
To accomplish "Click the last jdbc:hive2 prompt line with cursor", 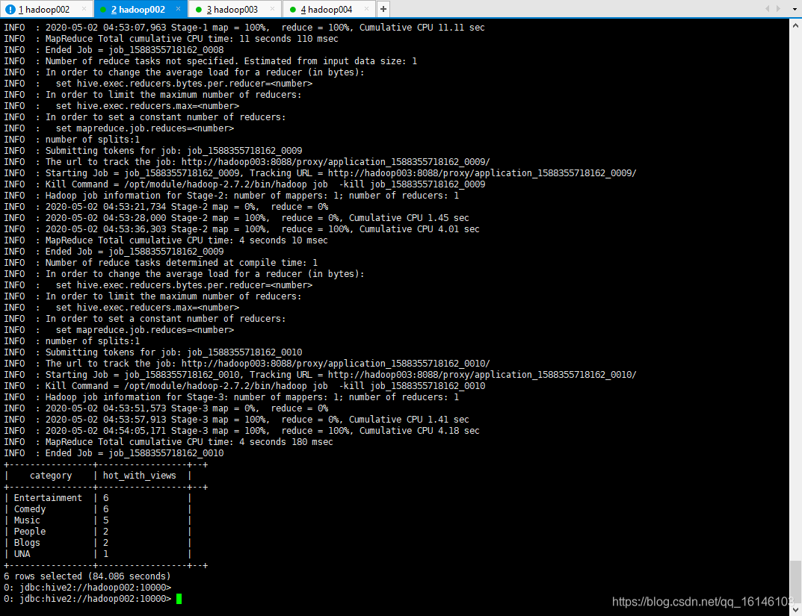I will 93,599.
